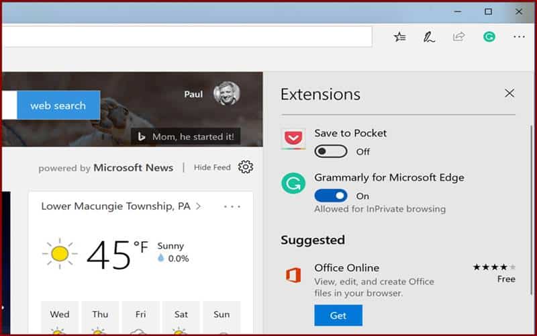Close the Extensions panel

click(x=509, y=93)
